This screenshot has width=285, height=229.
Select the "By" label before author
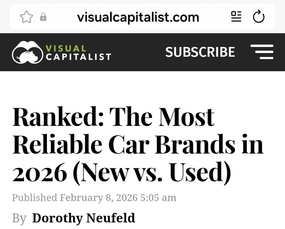19,218
